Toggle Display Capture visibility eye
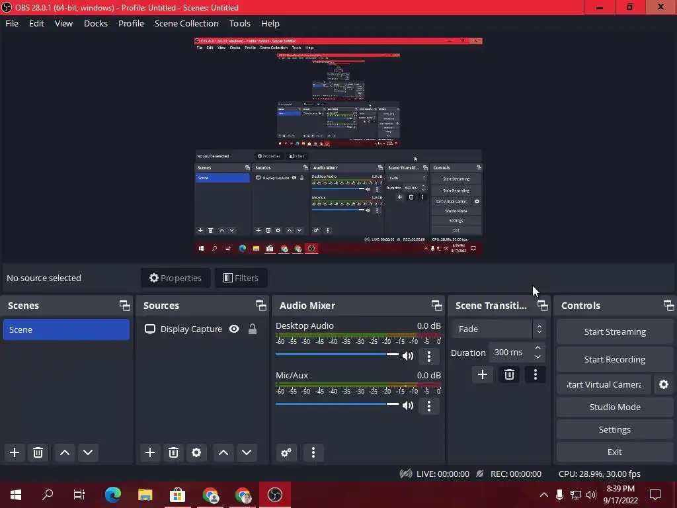The height and width of the screenshot is (508, 677). click(x=234, y=329)
